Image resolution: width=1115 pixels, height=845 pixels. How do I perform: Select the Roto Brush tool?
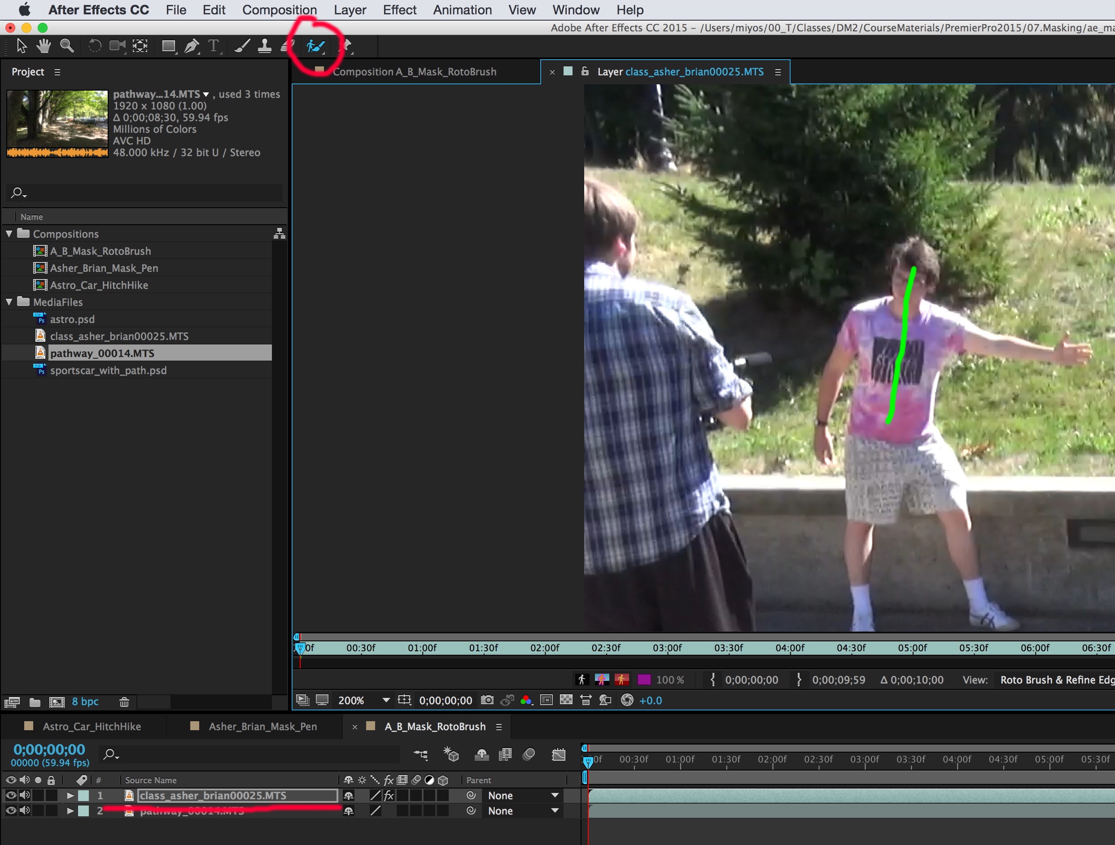tap(315, 46)
